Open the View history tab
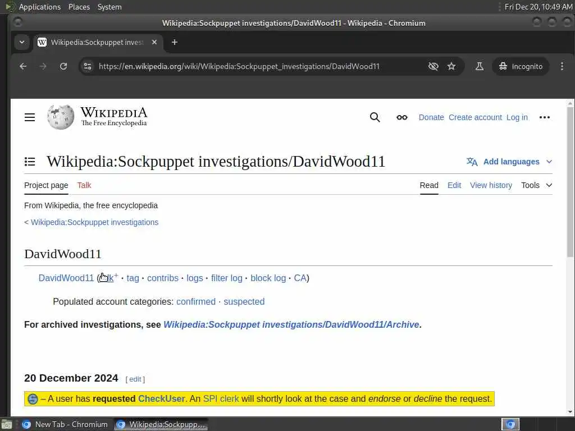The width and height of the screenshot is (575, 431). point(491,185)
